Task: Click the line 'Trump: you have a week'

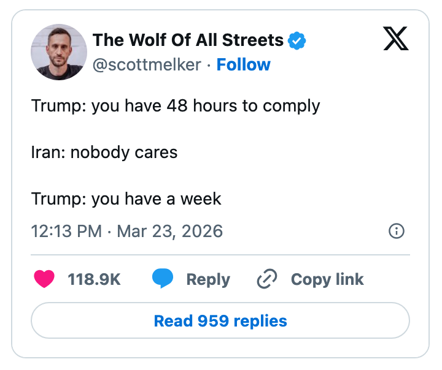Action: pyautogui.click(x=126, y=198)
